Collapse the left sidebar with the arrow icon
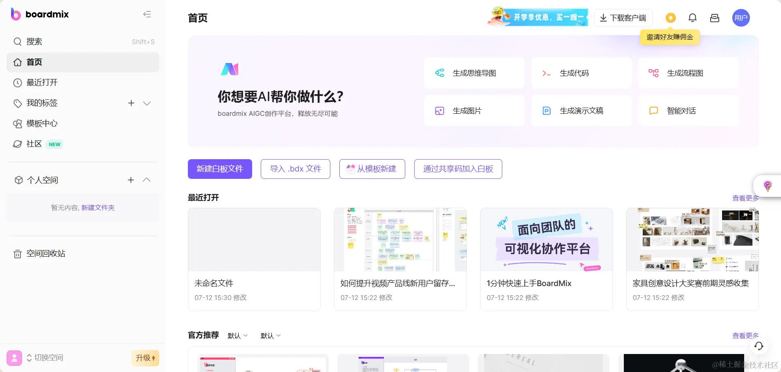This screenshot has height=372, width=781. (x=147, y=14)
